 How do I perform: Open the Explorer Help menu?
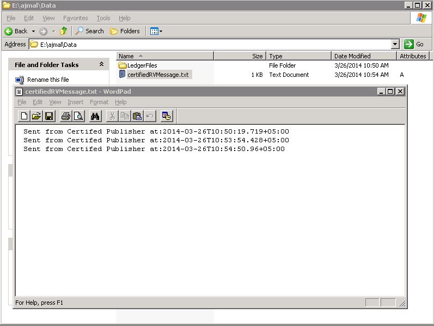pyautogui.click(x=125, y=18)
